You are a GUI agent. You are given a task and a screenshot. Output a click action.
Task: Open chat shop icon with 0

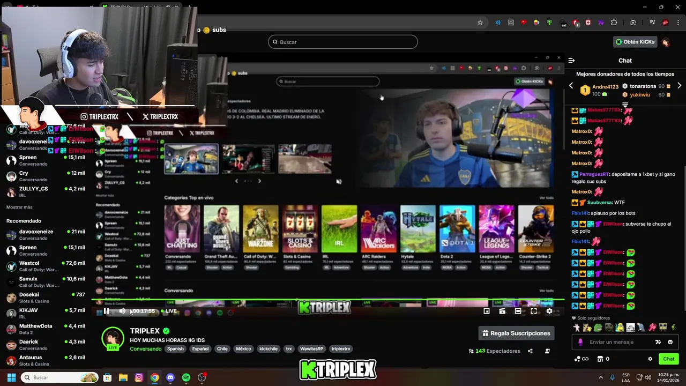[603, 359]
